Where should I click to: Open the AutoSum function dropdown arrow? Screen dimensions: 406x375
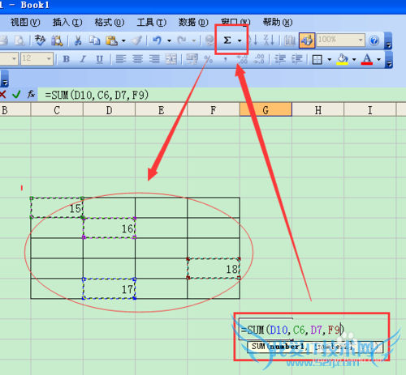[x=240, y=40]
